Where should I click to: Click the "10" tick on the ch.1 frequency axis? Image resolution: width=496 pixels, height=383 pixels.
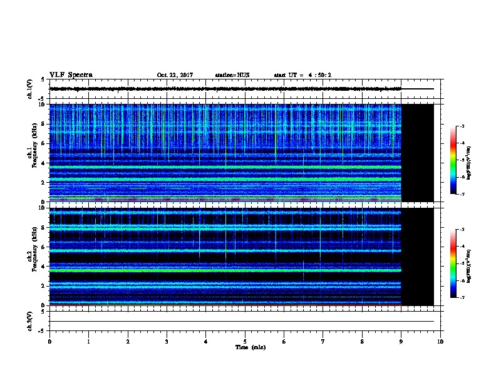click(x=42, y=105)
